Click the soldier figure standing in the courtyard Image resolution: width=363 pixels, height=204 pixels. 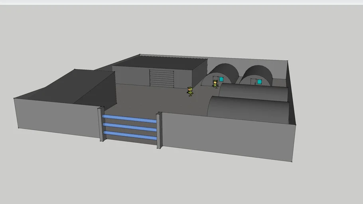pos(190,92)
